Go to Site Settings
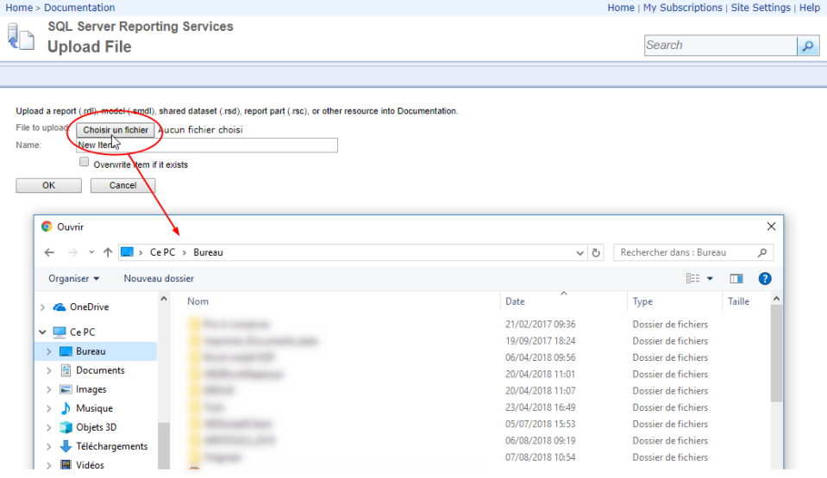 (760, 8)
